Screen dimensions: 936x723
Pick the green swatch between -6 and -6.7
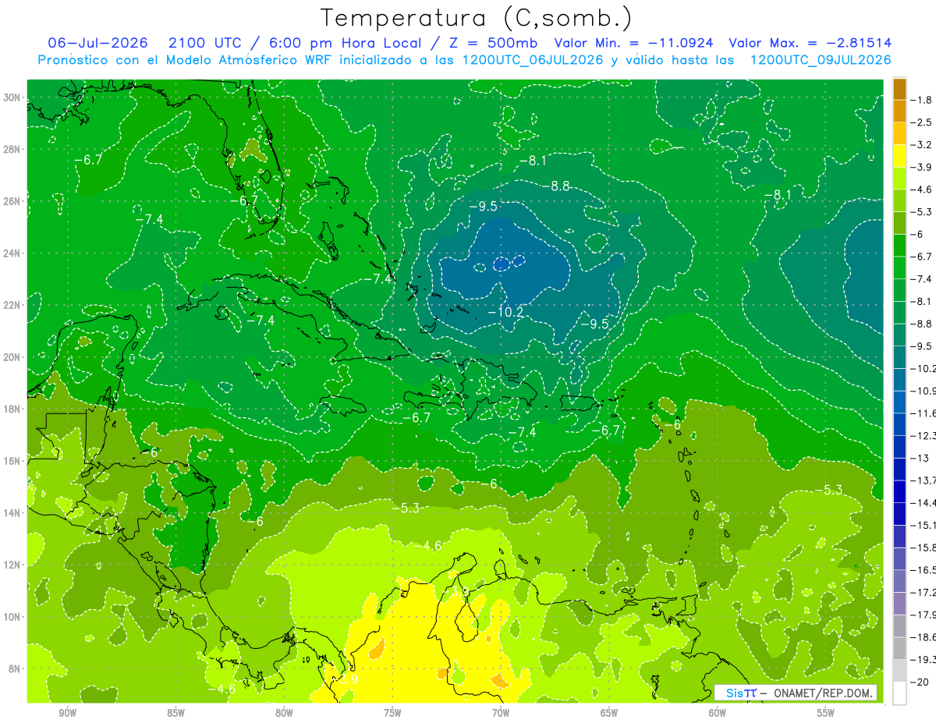point(899,245)
